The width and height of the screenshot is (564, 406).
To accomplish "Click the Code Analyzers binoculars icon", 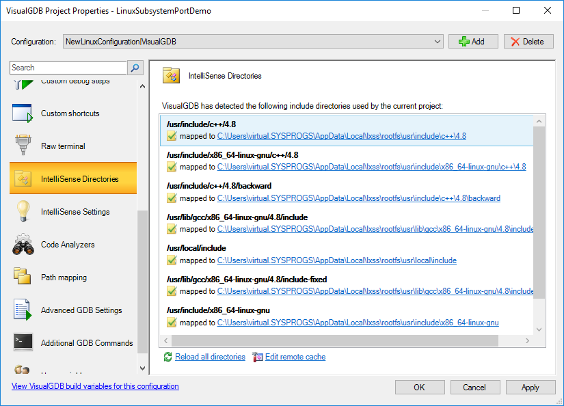I will click(23, 245).
